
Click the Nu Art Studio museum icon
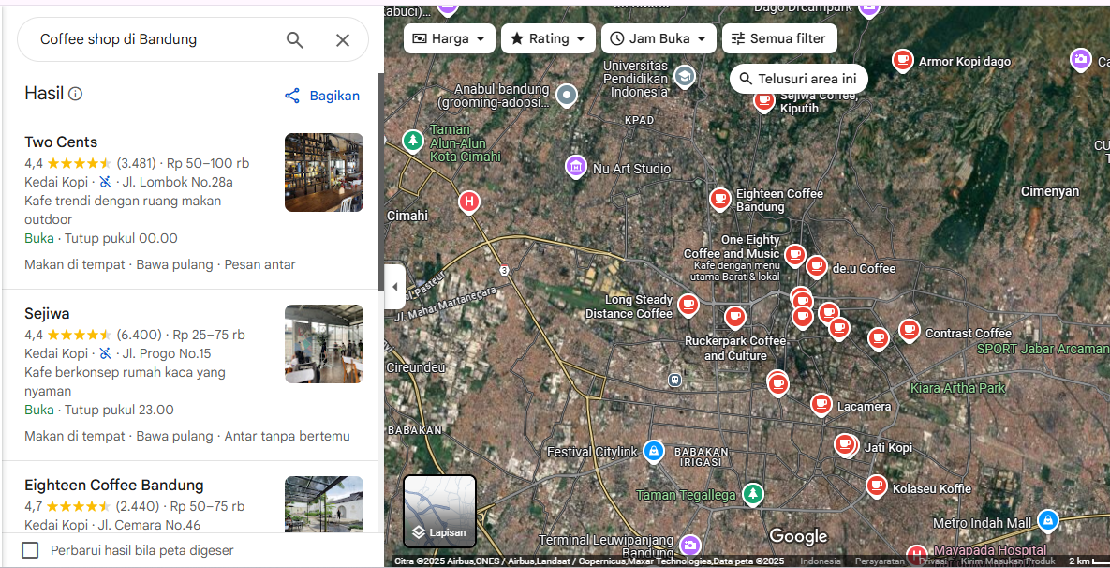point(576,167)
